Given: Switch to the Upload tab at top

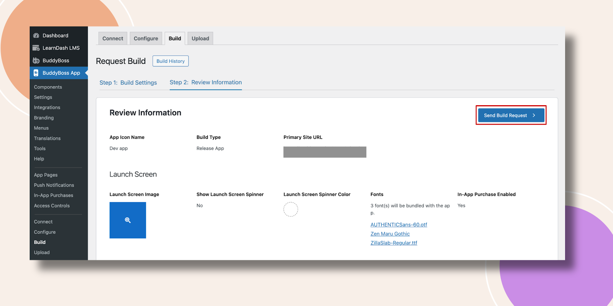Looking at the screenshot, I should [x=200, y=38].
